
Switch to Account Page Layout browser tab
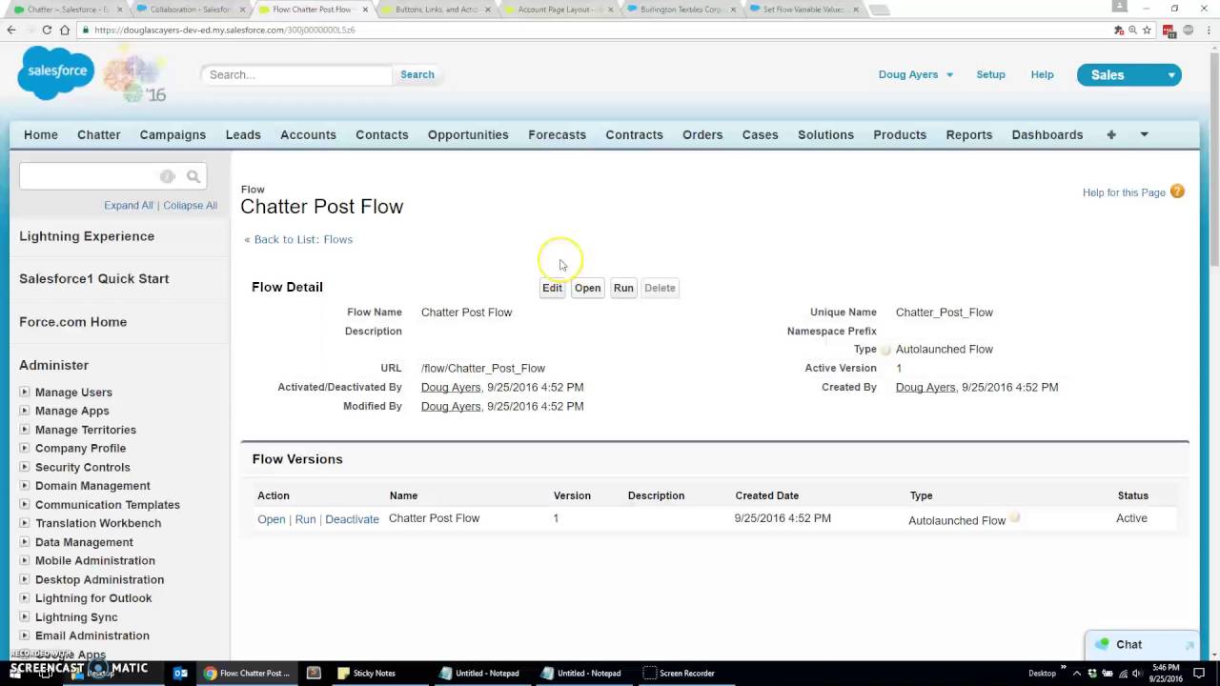point(557,10)
